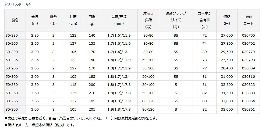Click the 価格 (円) column header

point(227,20)
